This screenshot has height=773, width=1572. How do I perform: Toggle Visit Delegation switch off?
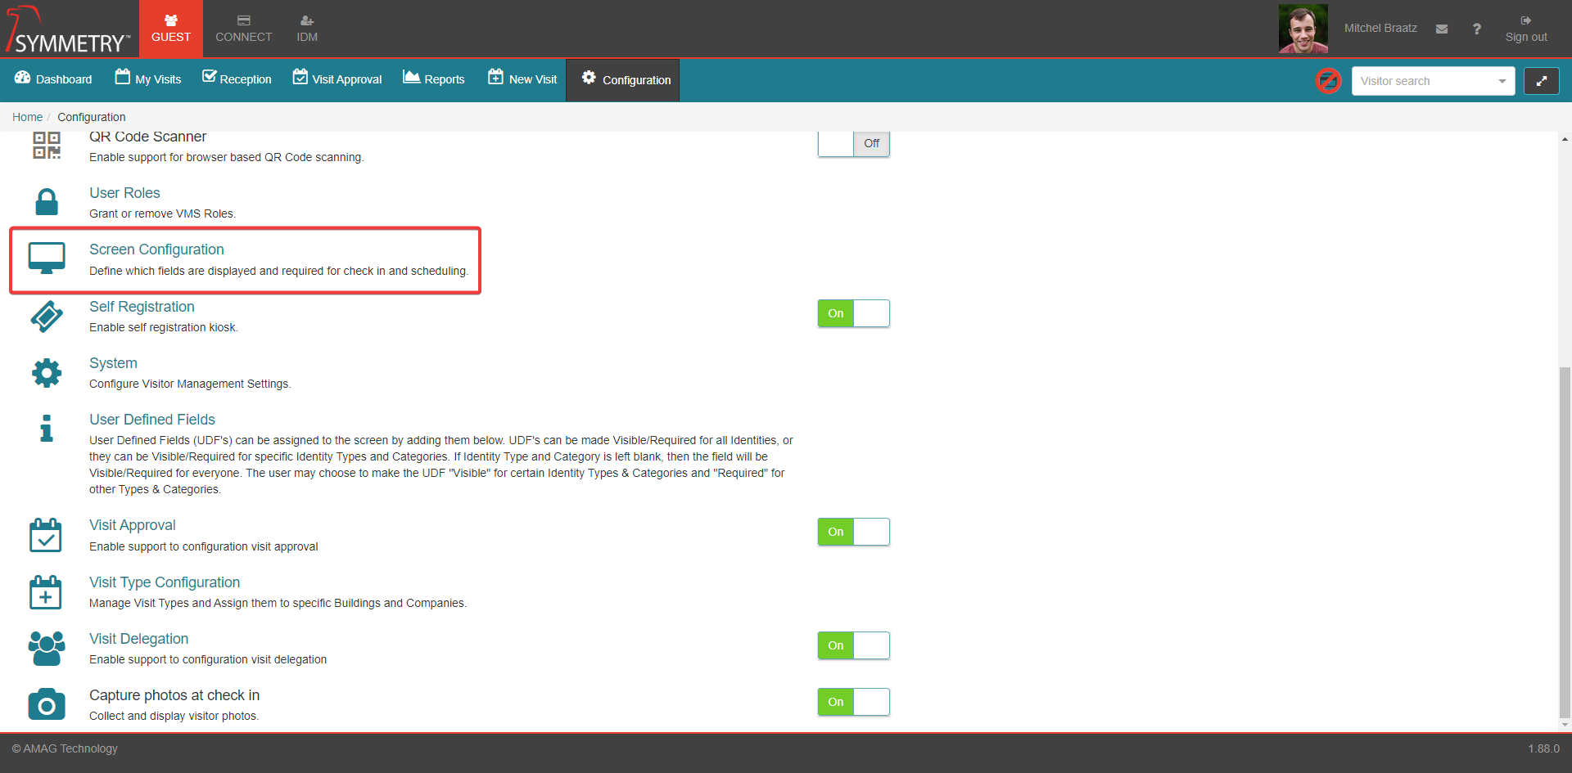(x=853, y=645)
